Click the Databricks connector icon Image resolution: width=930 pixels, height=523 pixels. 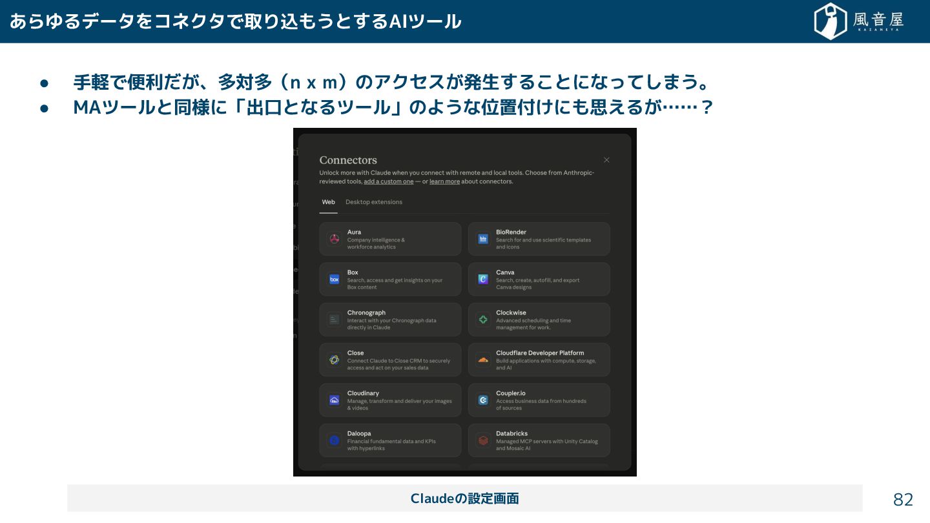tap(483, 440)
